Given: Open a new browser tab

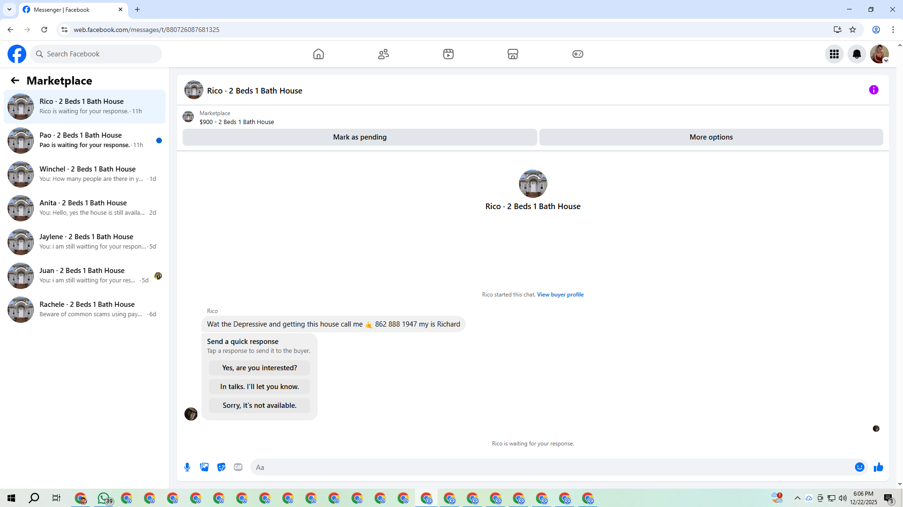Looking at the screenshot, I should [x=137, y=9].
